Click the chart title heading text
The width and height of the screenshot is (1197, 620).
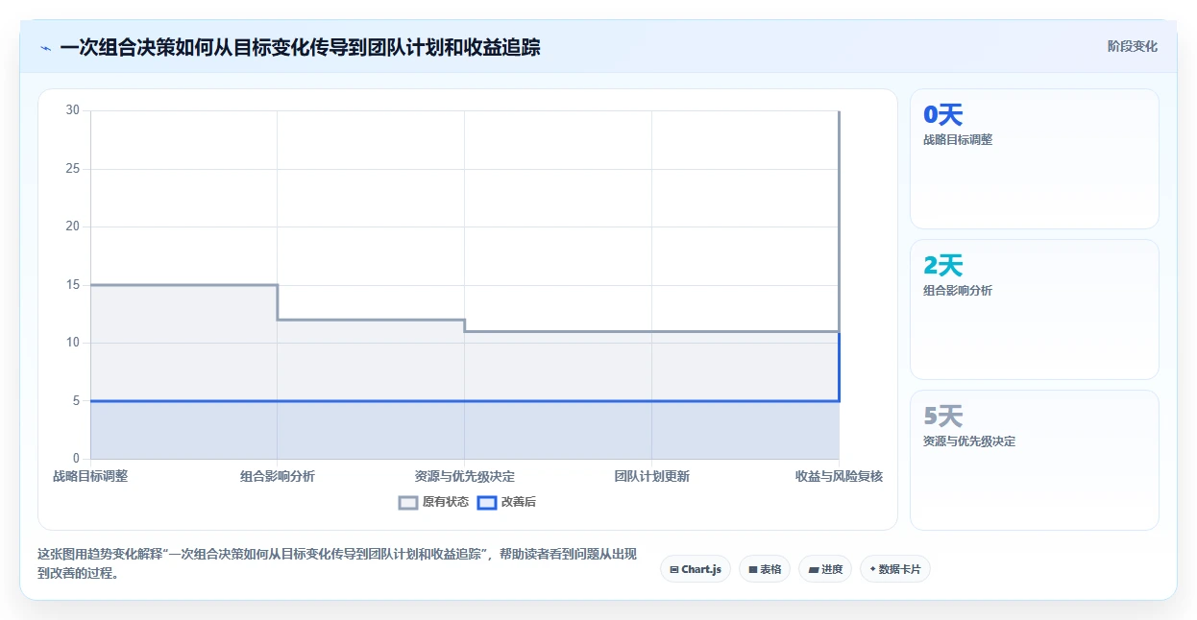tap(300, 47)
